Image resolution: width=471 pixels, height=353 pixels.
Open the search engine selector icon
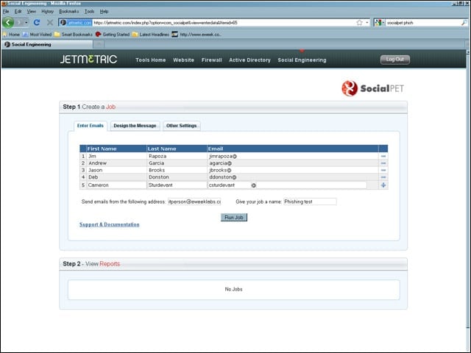tap(379, 23)
